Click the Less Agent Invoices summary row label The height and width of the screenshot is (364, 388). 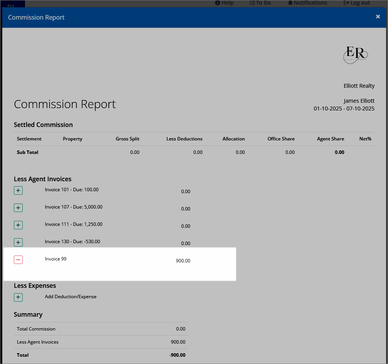[x=38, y=342]
